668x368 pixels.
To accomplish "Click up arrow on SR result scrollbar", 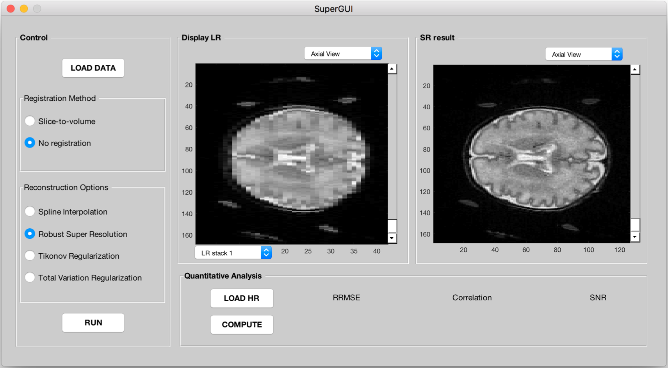I will 635,70.
